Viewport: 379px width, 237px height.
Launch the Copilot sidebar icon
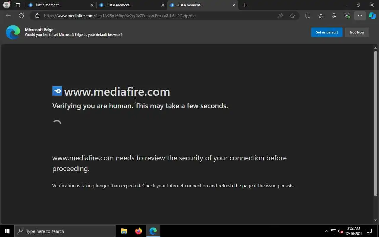372,16
